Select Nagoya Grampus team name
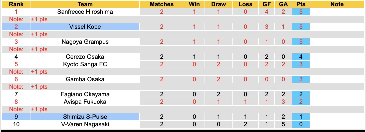This screenshot has width=366, height=132. 85,42
